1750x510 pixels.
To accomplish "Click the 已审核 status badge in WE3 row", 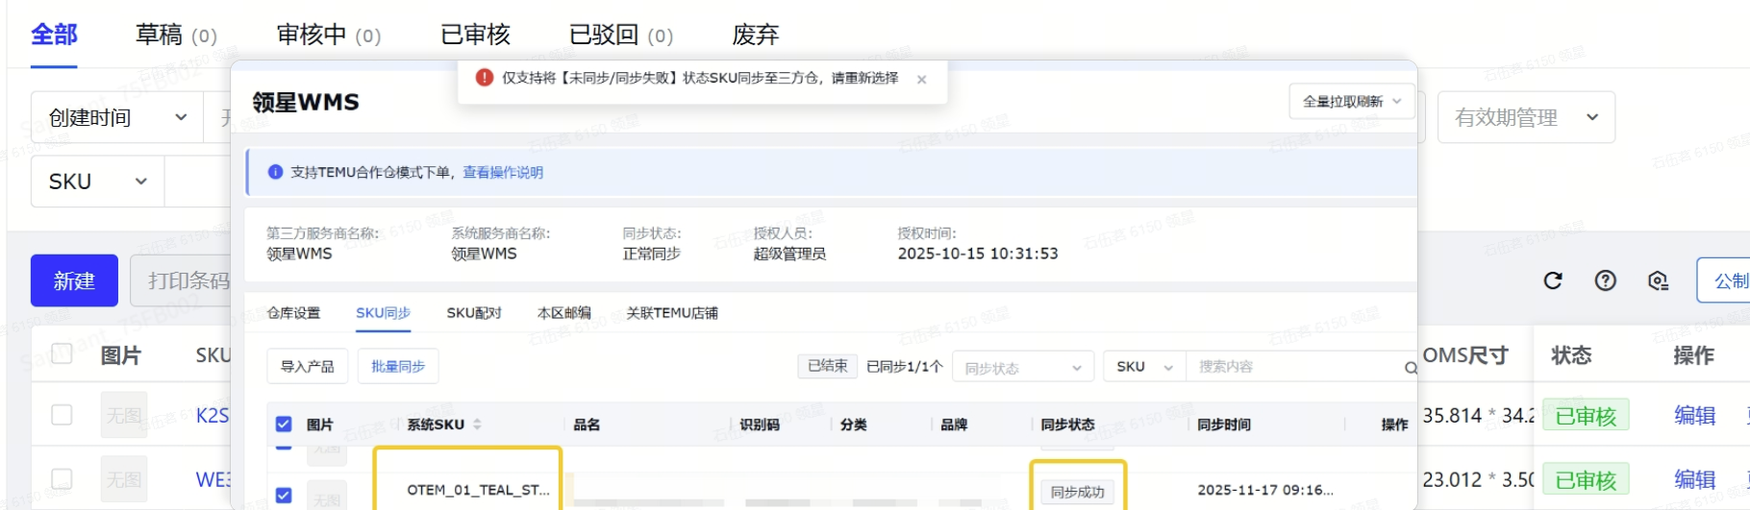I will pyautogui.click(x=1586, y=479).
